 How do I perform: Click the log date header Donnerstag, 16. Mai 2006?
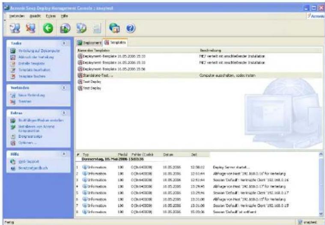pyautogui.click(x=113, y=159)
